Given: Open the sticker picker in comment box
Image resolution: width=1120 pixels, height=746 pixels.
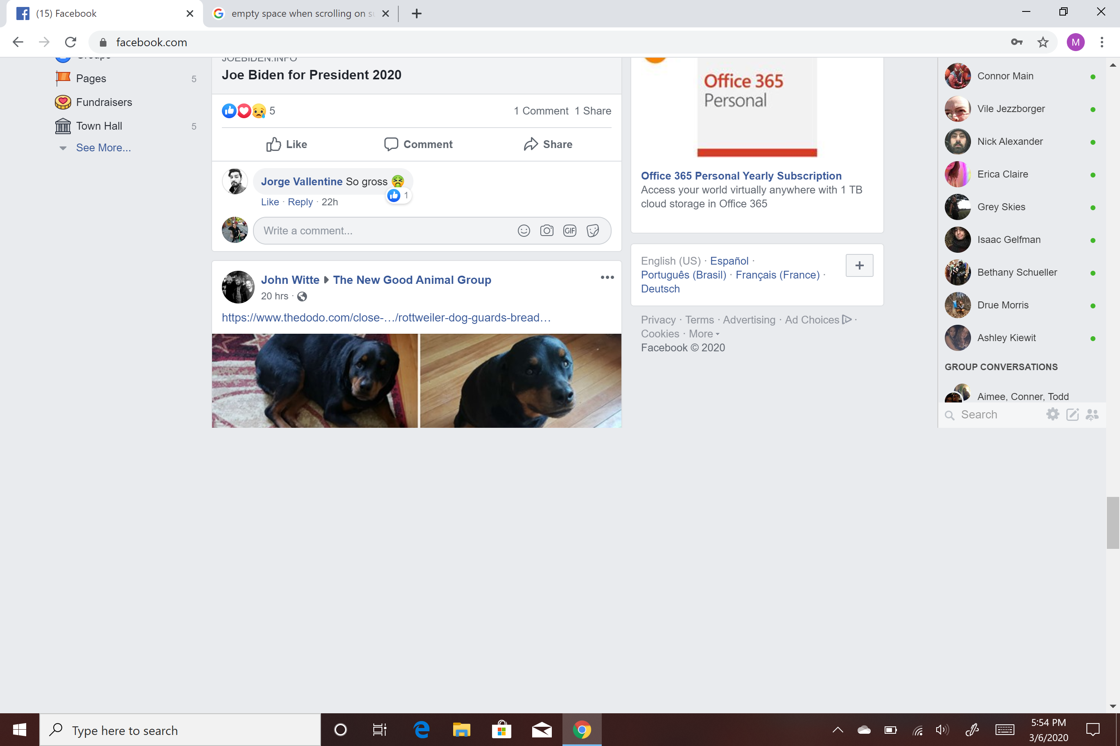Looking at the screenshot, I should [592, 231].
